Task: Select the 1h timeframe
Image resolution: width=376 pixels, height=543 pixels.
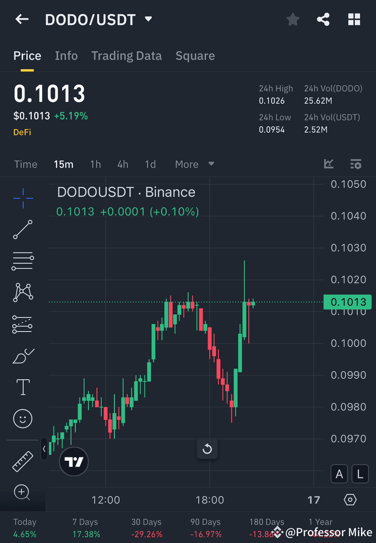Action: click(95, 164)
